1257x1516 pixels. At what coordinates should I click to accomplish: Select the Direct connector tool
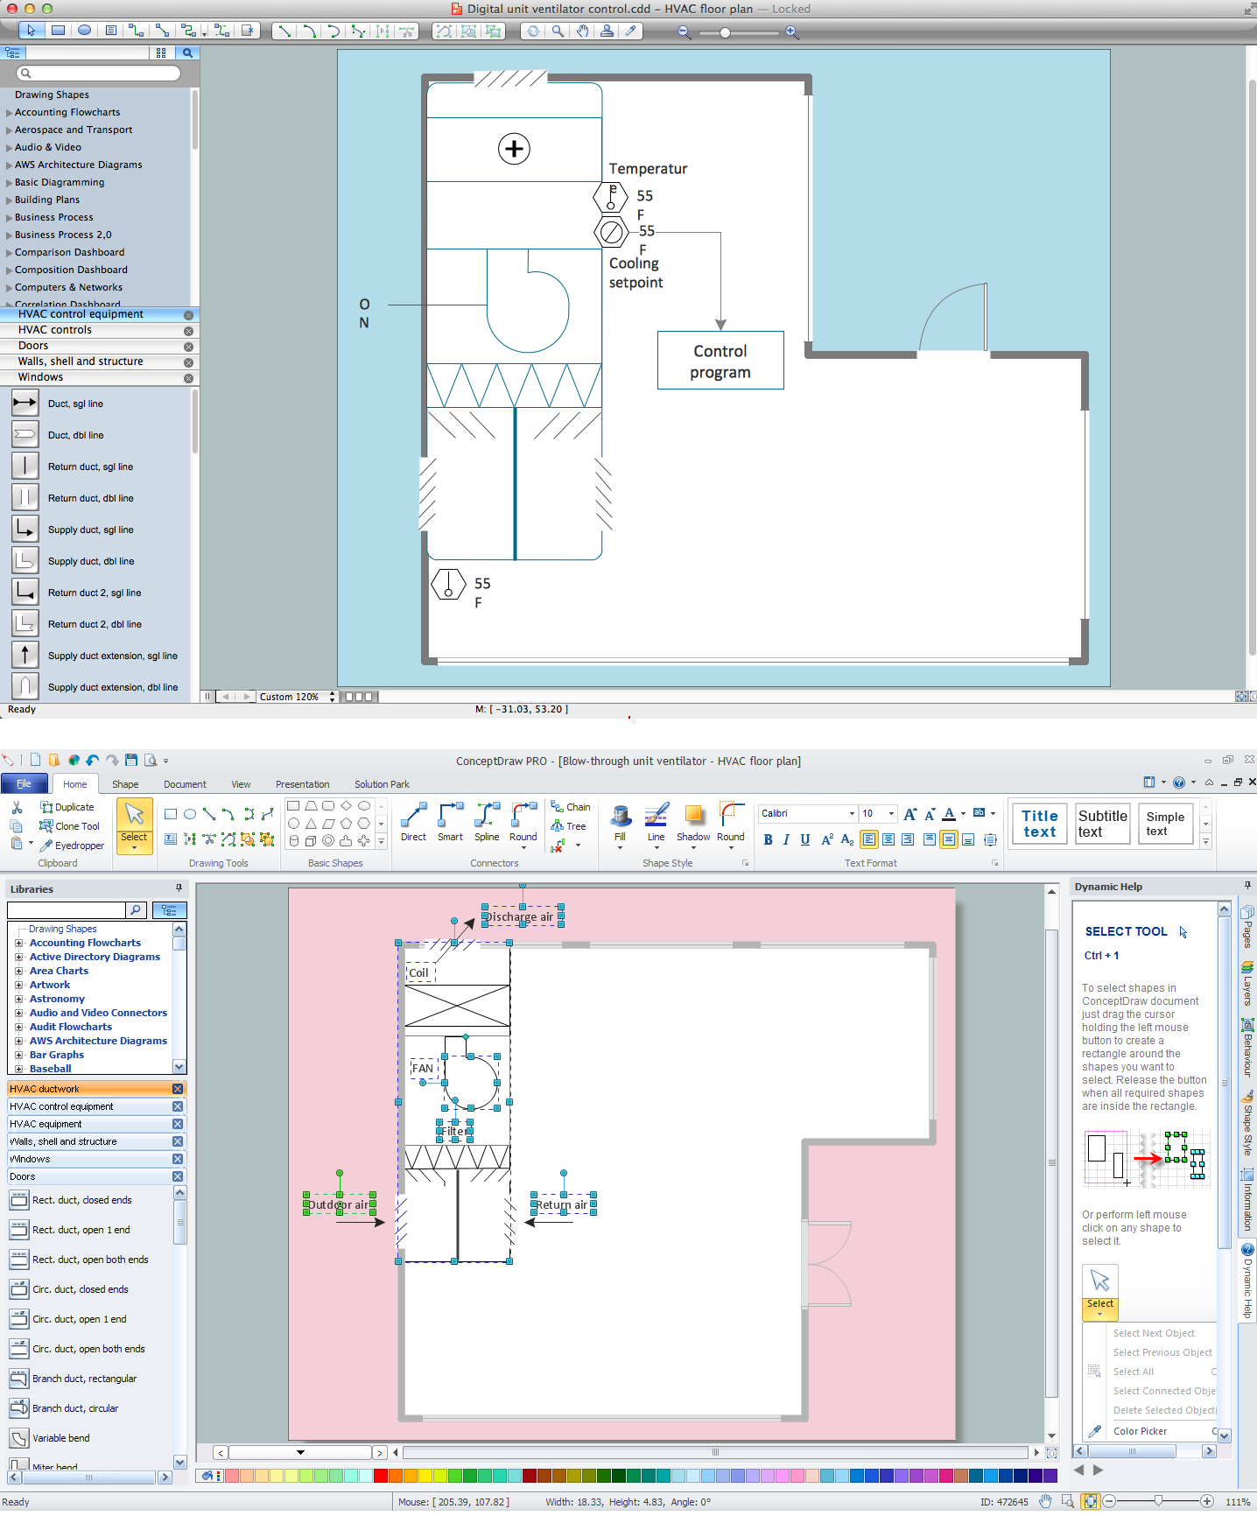pos(413,822)
